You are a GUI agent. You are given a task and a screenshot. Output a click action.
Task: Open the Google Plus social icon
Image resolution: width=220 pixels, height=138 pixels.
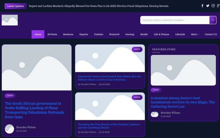218,6
